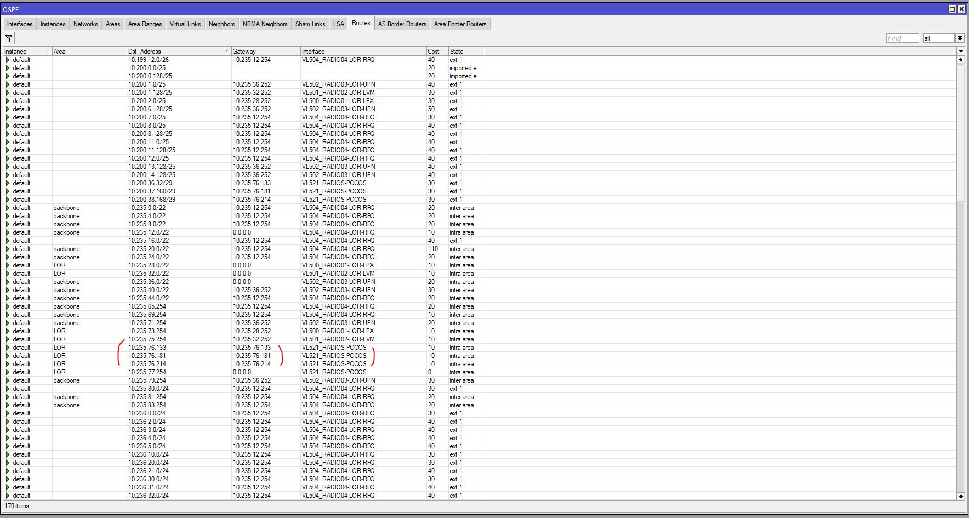Click the 'imported e...' state for 10.200.0.128/25
The width and height of the screenshot is (969, 518).
click(x=465, y=76)
